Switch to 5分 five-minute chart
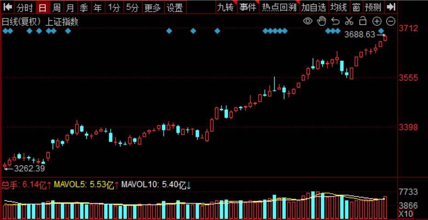Viewport: 428px width, 220px height. coord(132,8)
